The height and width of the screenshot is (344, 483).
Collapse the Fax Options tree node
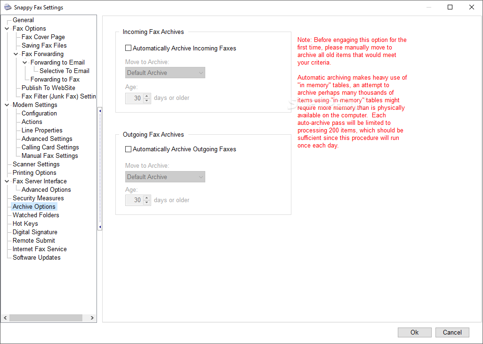(x=7, y=29)
